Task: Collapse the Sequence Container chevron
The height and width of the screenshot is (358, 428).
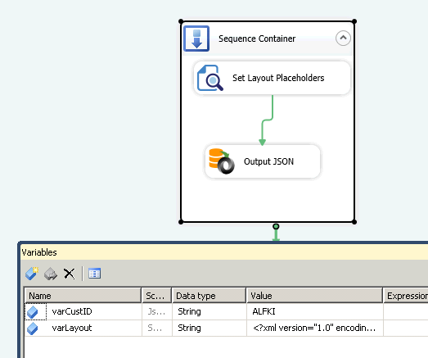Action: point(343,38)
